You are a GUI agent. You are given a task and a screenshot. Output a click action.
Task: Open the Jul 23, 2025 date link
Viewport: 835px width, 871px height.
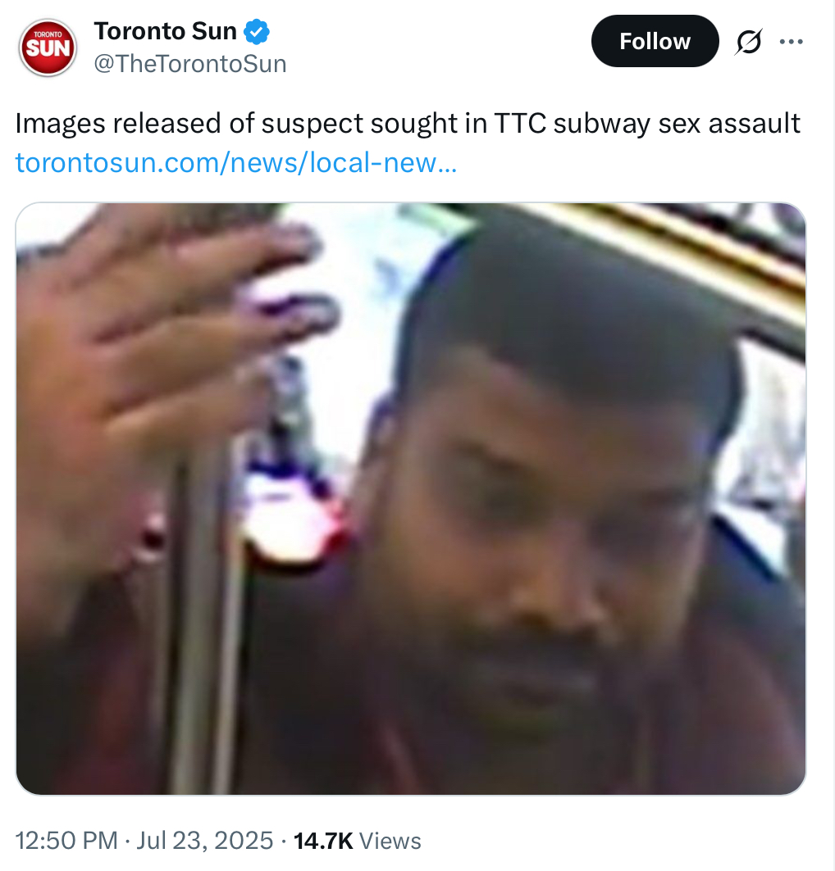(x=204, y=841)
